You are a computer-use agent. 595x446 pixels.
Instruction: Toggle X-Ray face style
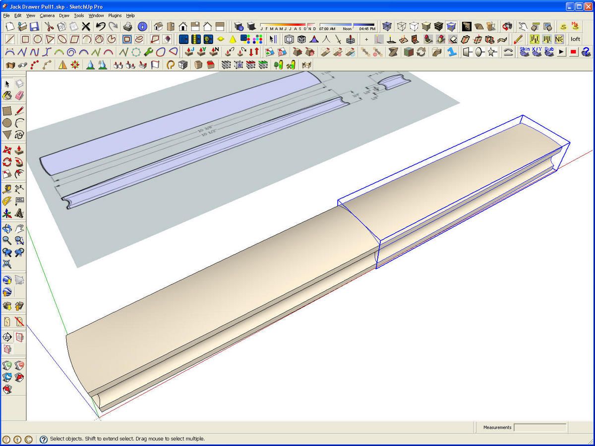click(x=387, y=26)
